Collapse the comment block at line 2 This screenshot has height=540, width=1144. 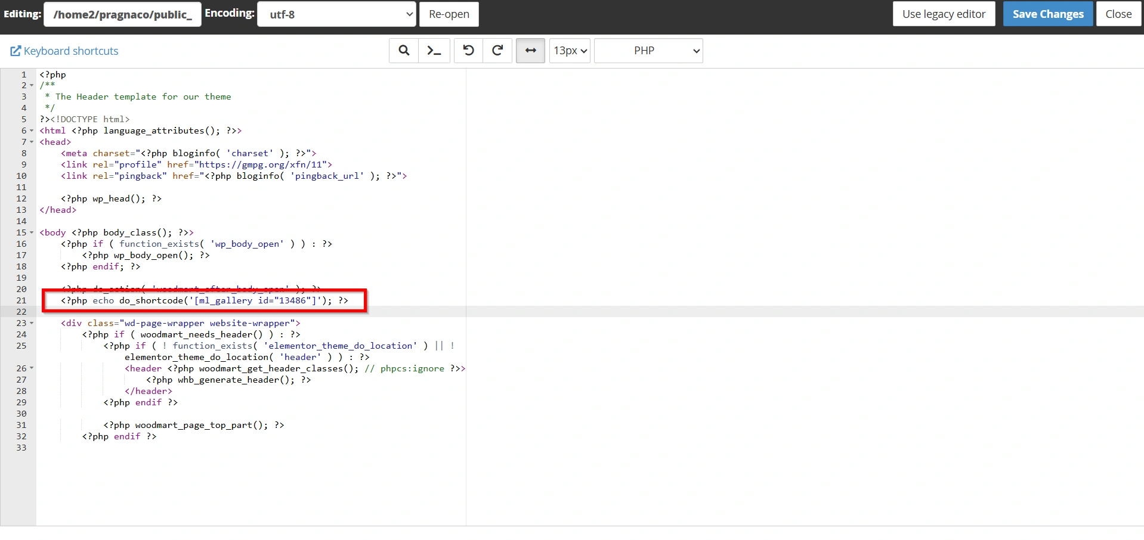pos(32,85)
